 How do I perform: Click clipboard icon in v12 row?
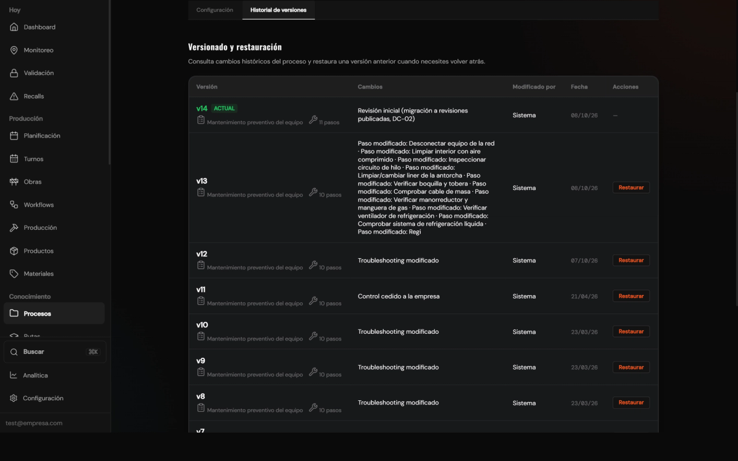200,266
